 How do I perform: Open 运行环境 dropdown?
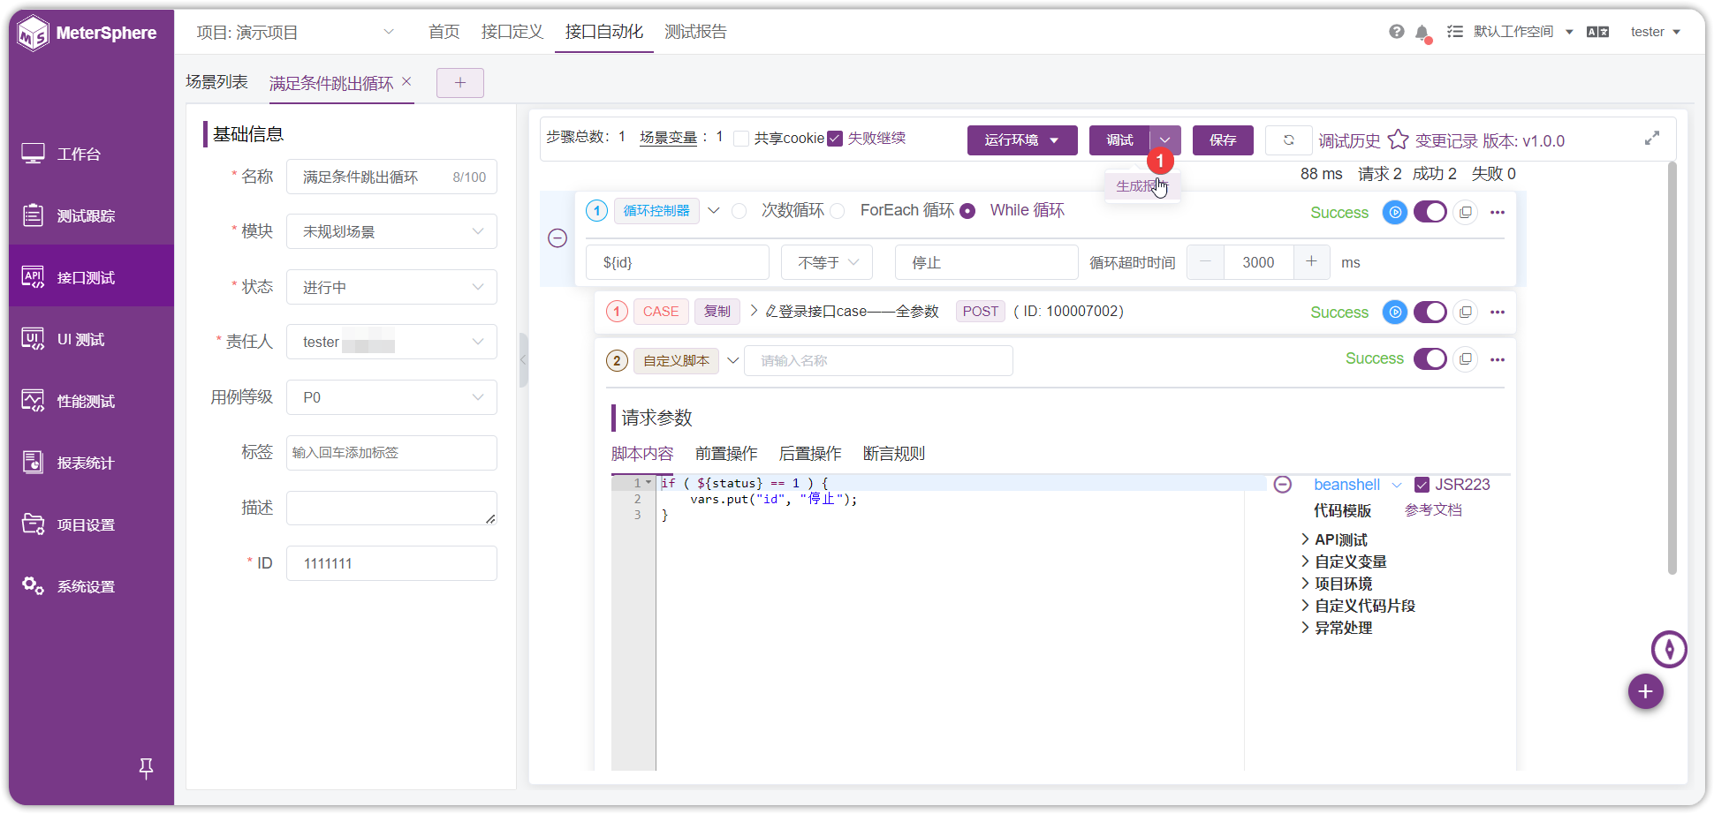pyautogui.click(x=1022, y=140)
